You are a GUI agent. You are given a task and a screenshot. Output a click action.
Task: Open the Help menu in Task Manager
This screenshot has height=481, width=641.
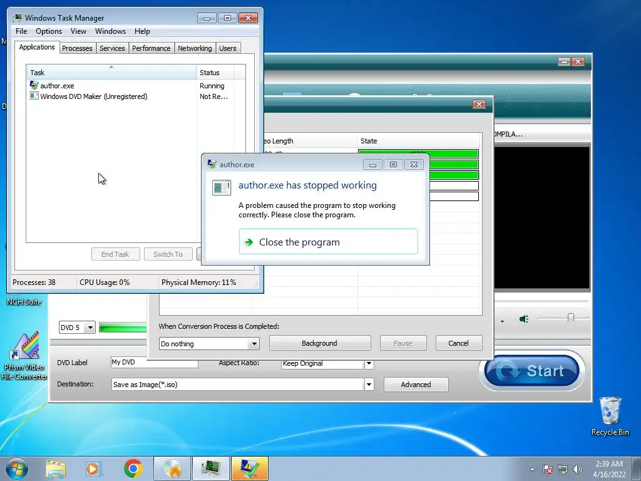pos(142,31)
